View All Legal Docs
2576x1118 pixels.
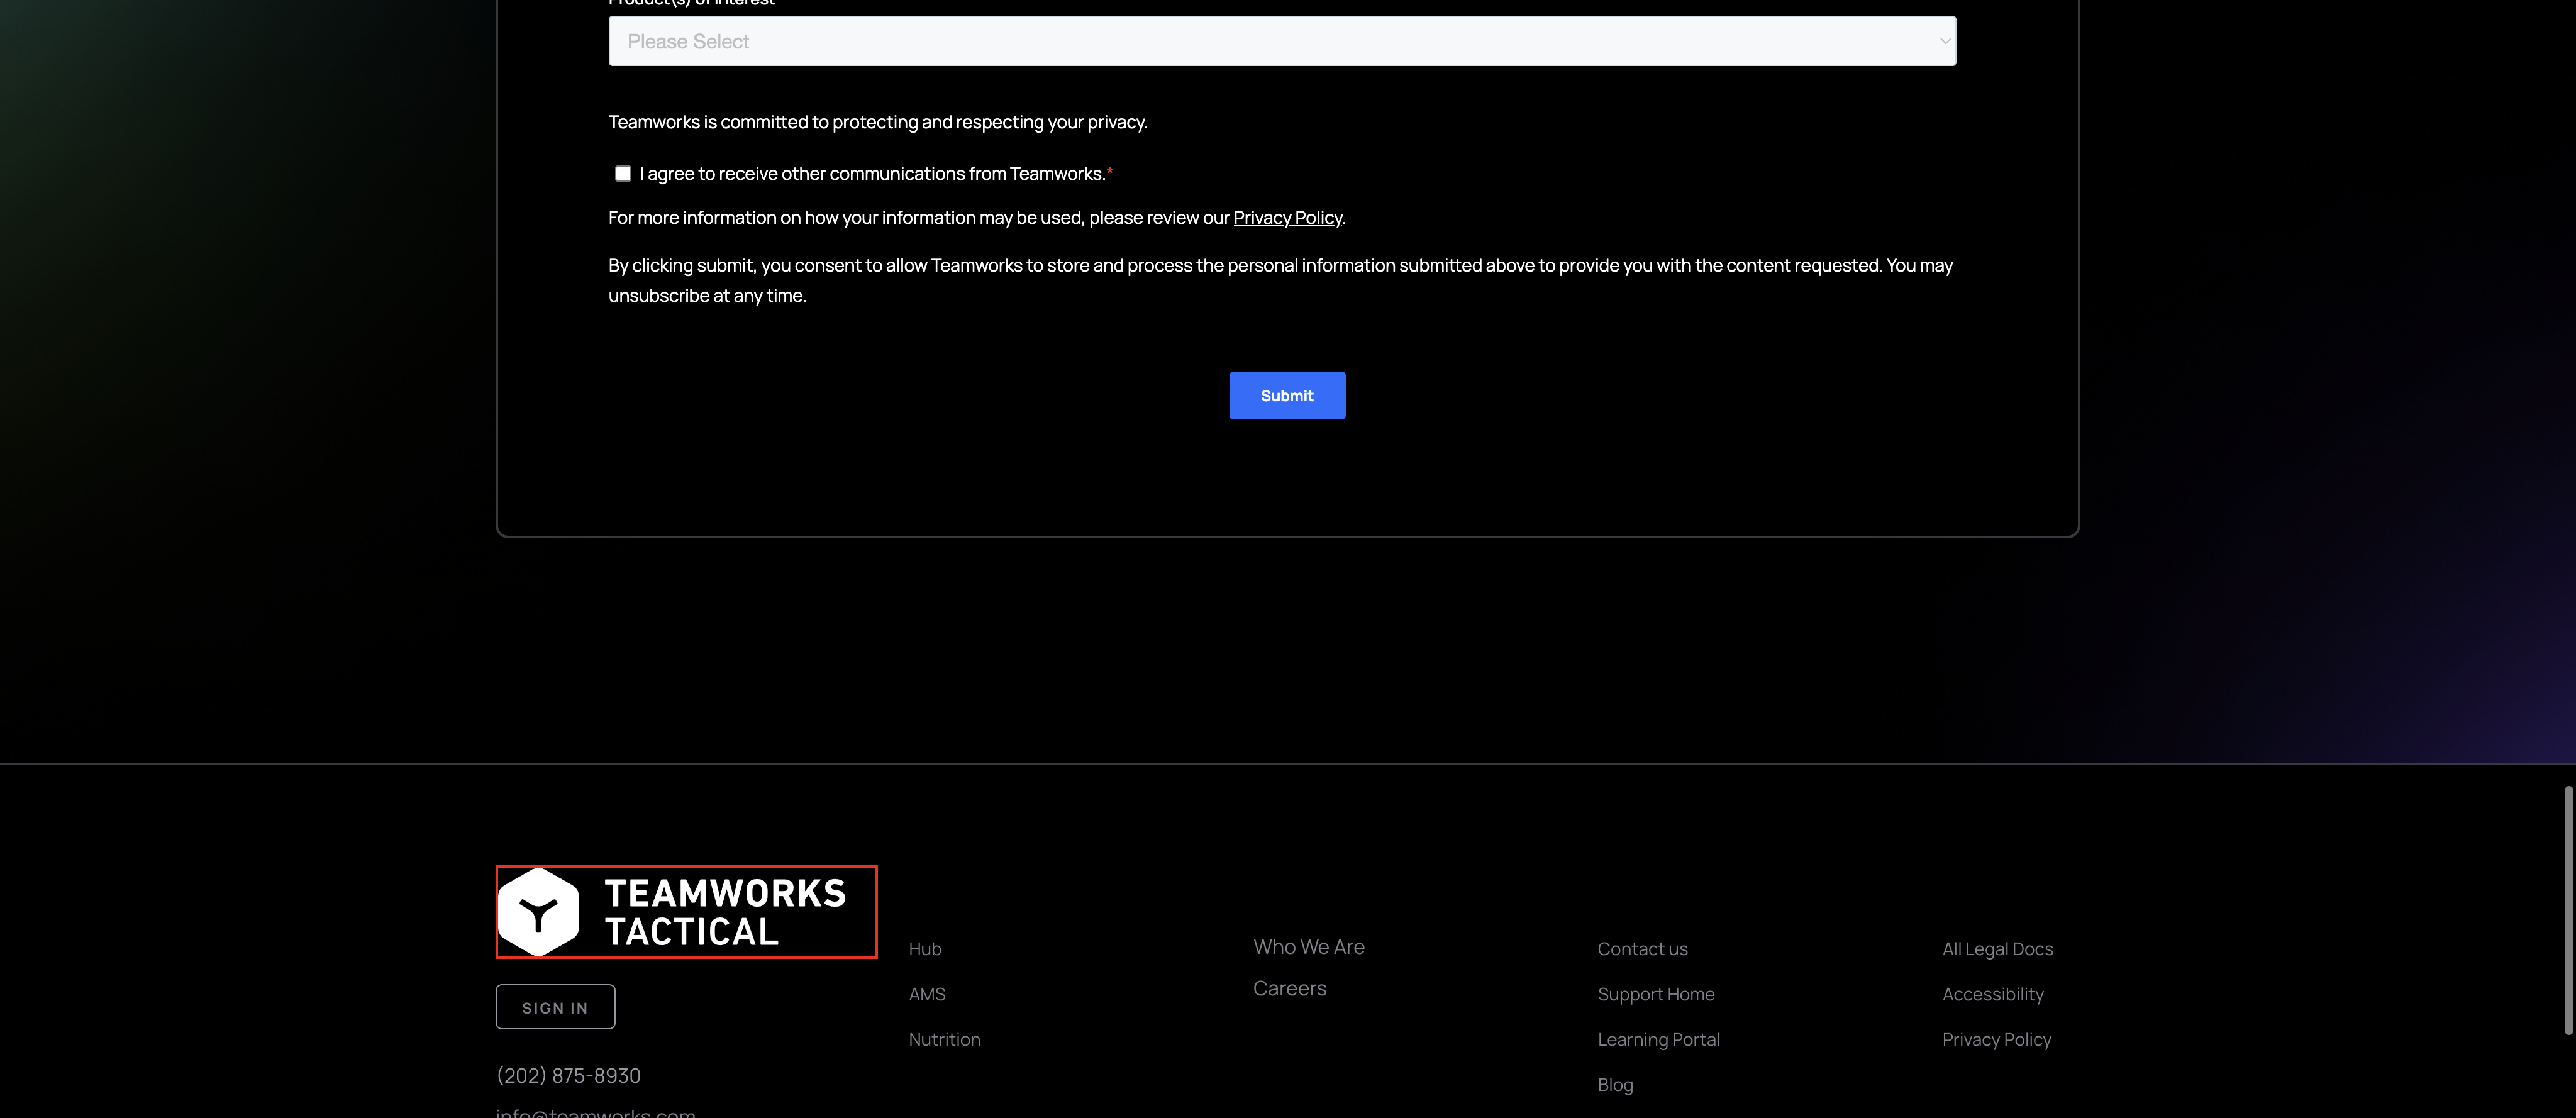[x=1997, y=949]
